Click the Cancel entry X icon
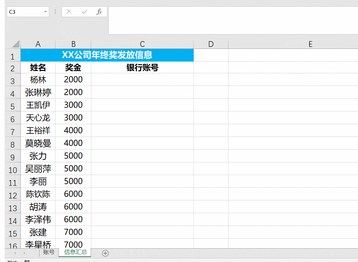 point(69,12)
